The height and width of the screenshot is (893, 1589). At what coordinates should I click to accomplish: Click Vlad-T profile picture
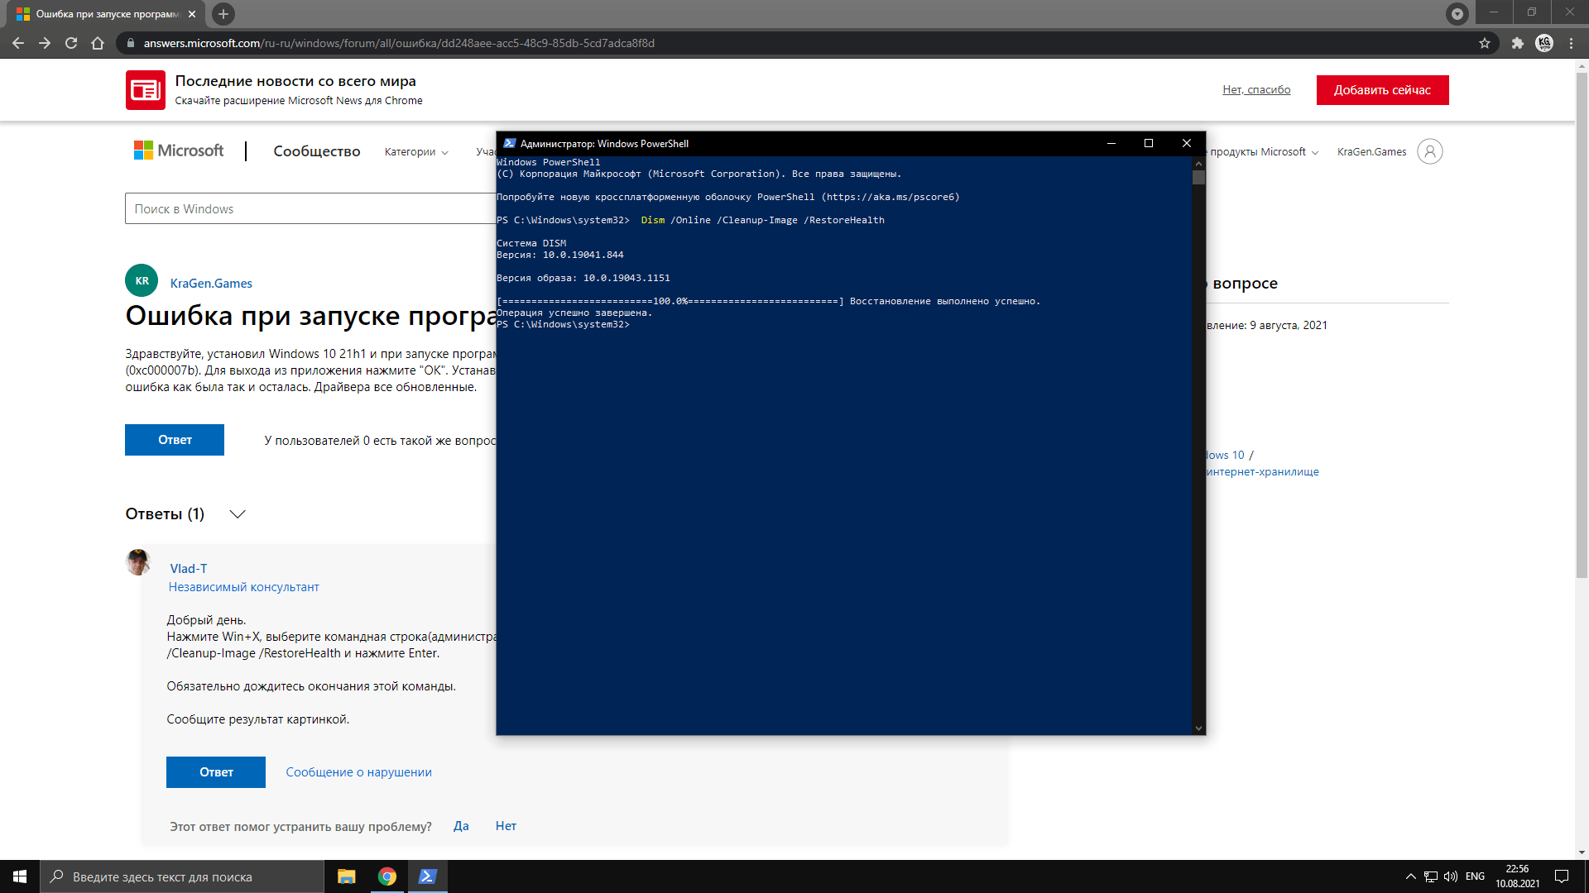138,562
